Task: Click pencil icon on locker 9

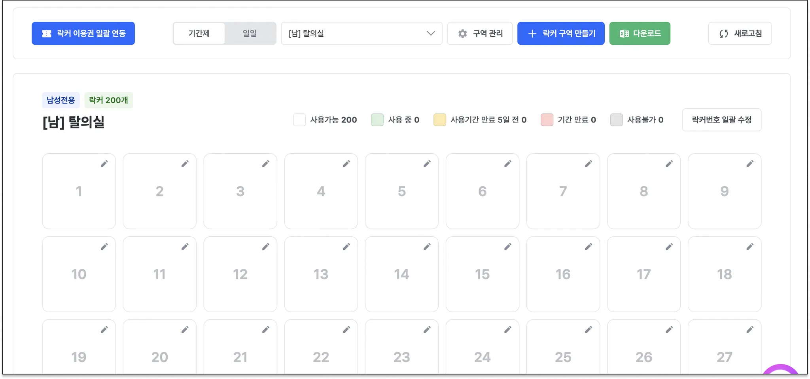Action: (749, 164)
